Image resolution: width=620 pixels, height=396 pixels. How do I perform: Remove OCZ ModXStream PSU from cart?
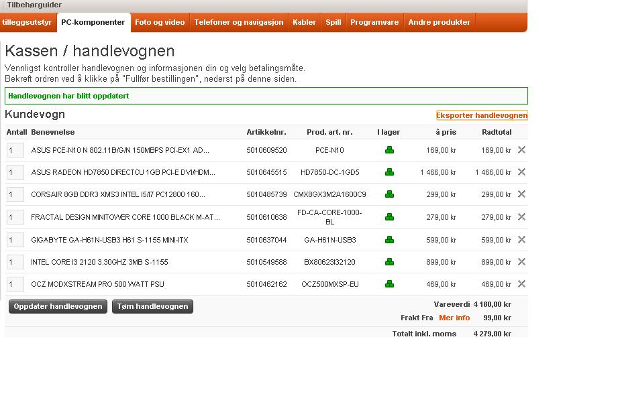(x=521, y=284)
